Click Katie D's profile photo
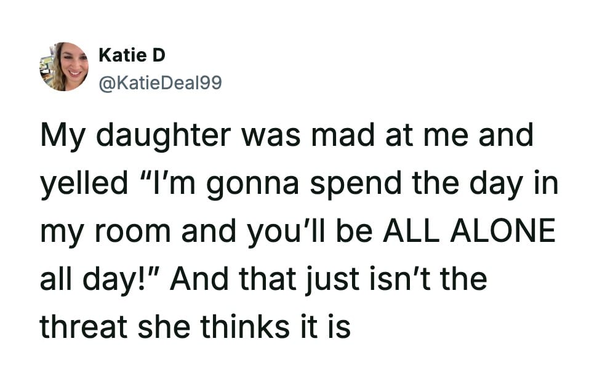The image size is (613, 389). coord(64,66)
